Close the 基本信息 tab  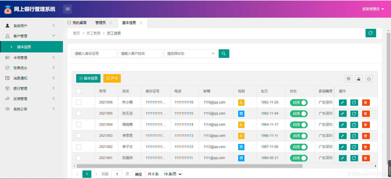pyautogui.click(x=141, y=23)
